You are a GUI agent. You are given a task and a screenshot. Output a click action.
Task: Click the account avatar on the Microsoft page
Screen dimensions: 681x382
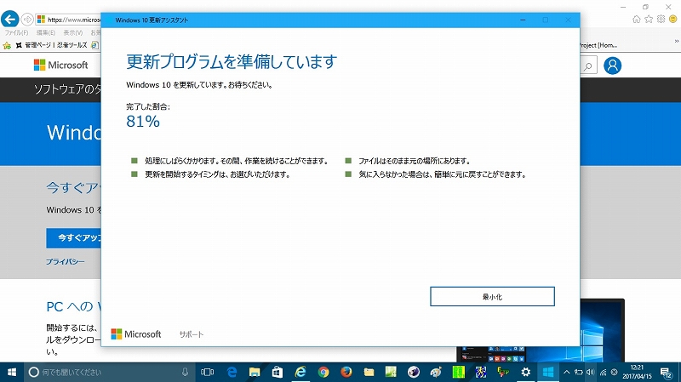click(x=612, y=66)
